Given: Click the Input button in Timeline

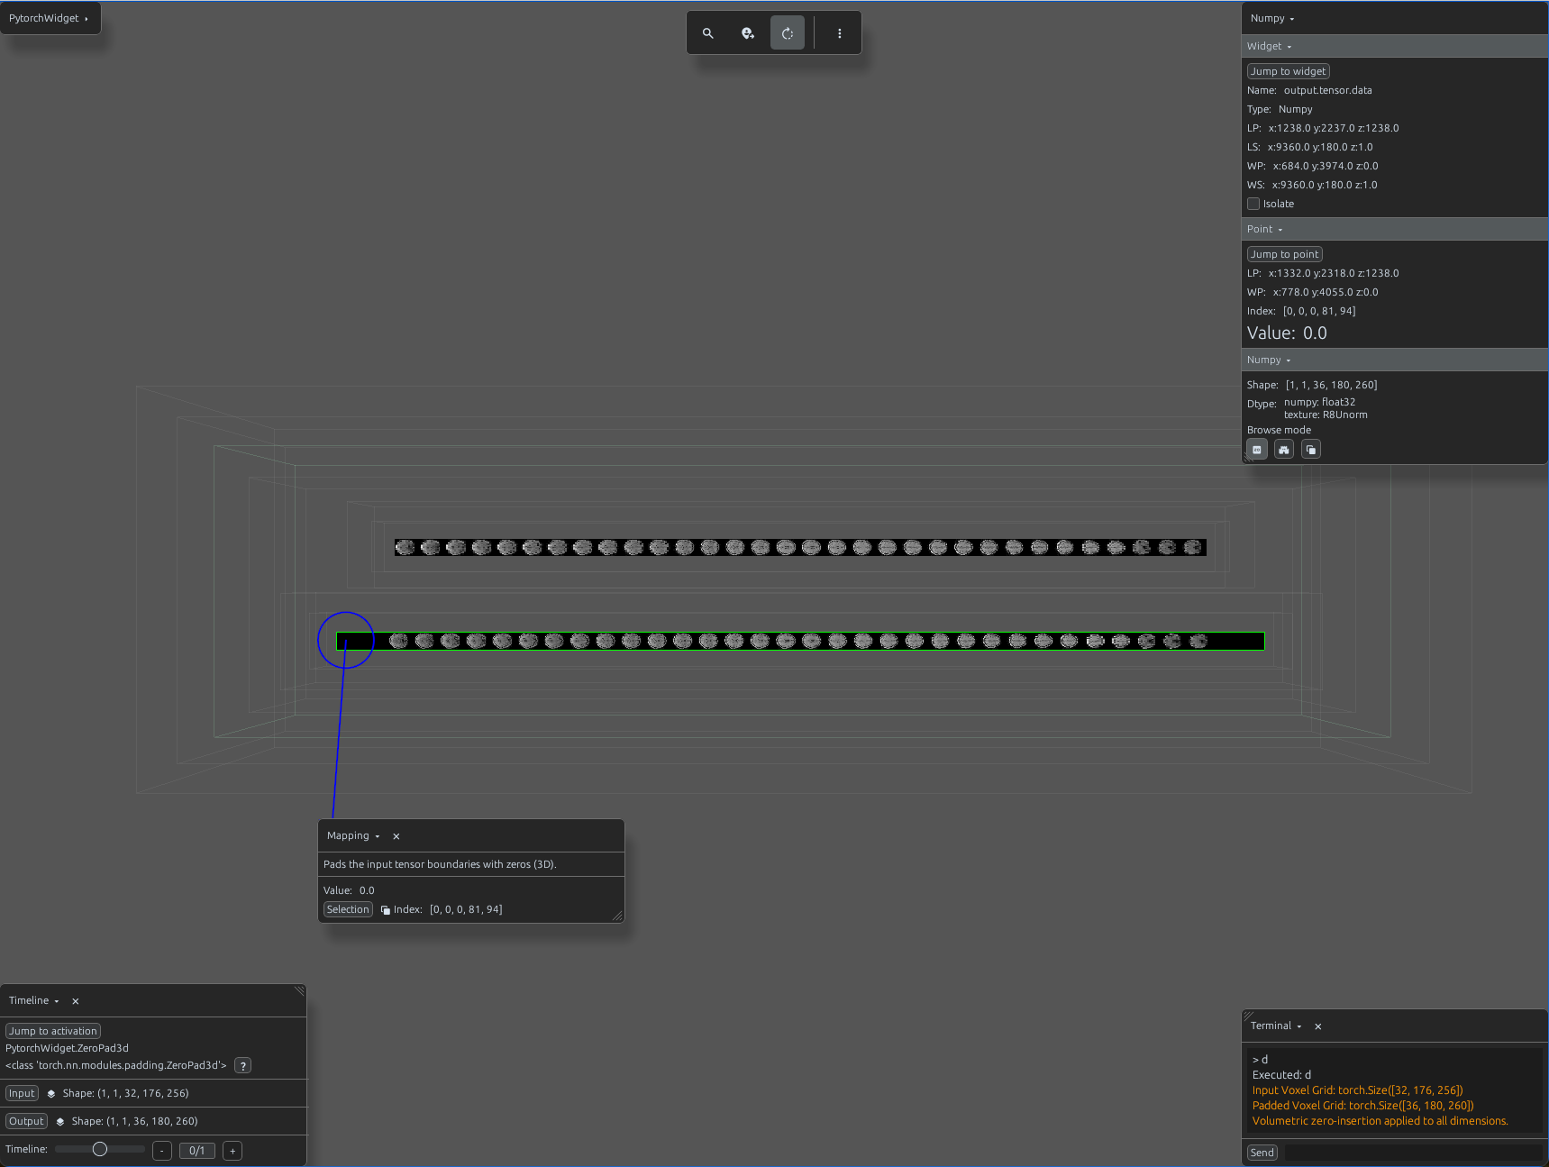Looking at the screenshot, I should coord(22,1094).
